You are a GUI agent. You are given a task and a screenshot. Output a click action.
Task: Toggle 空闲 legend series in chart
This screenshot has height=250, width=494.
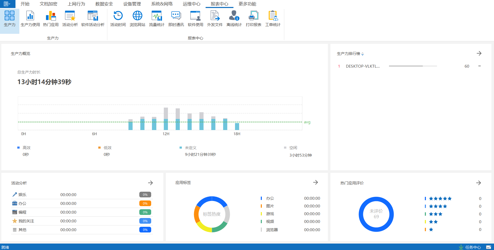291,148
